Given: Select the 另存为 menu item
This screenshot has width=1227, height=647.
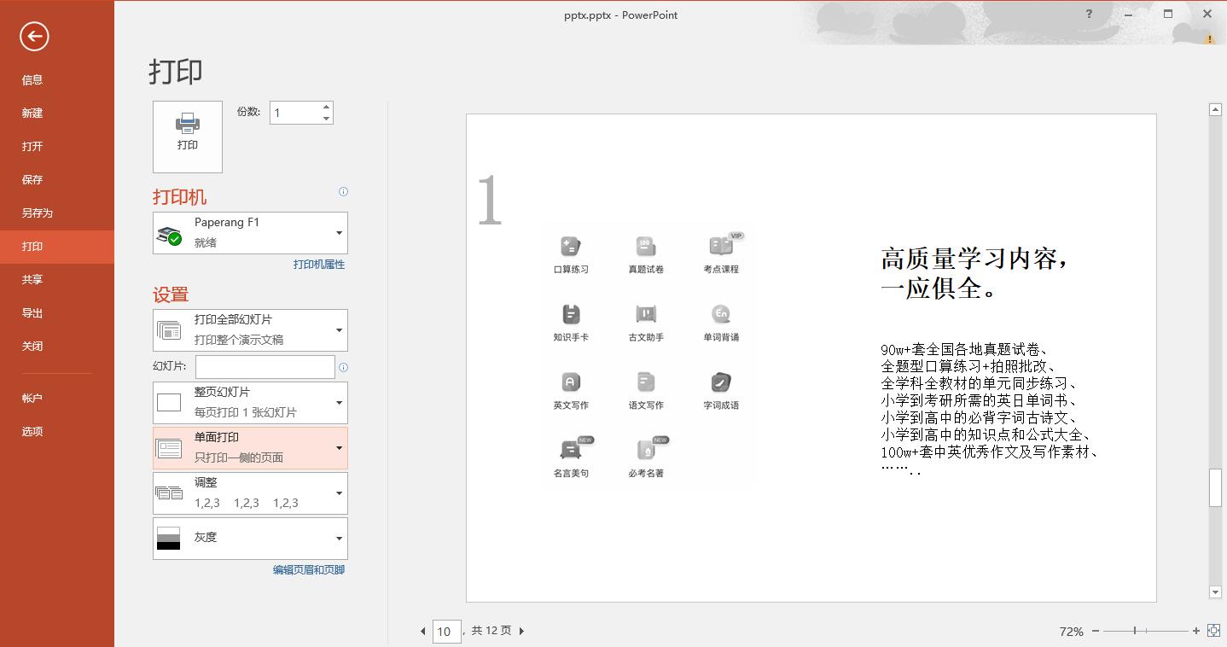Looking at the screenshot, I should click(38, 213).
